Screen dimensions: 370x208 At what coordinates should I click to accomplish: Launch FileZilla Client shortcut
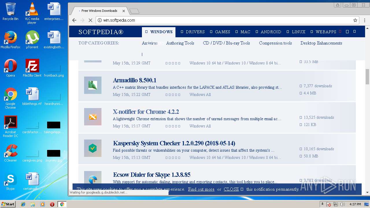[x=32, y=68]
